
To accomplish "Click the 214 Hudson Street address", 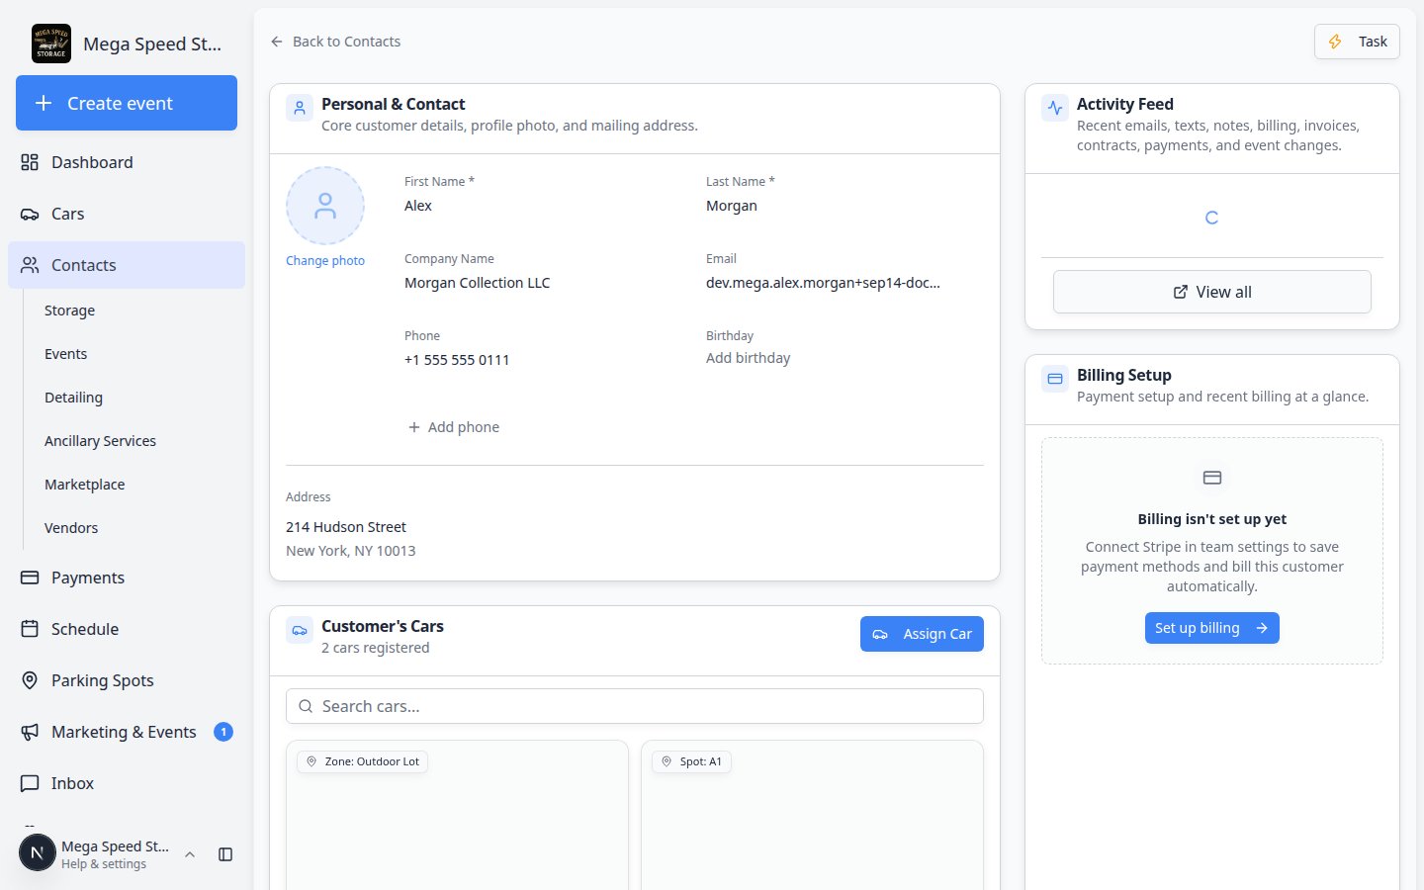I will click(x=346, y=527).
